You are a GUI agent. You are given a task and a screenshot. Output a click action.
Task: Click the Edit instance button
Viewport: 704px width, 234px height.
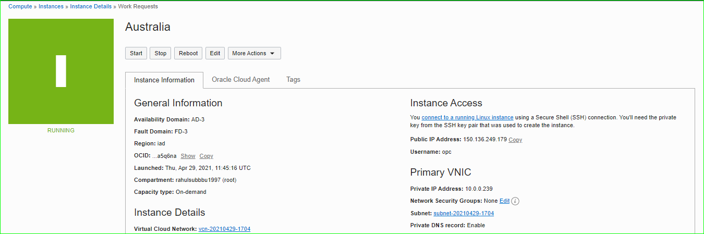pos(215,53)
